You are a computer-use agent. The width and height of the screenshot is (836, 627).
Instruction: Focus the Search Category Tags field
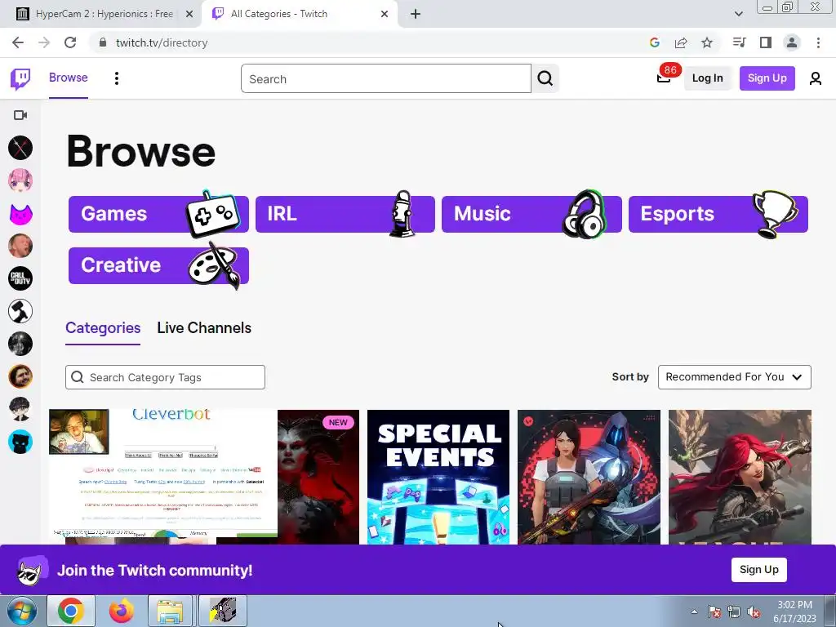pyautogui.click(x=165, y=377)
